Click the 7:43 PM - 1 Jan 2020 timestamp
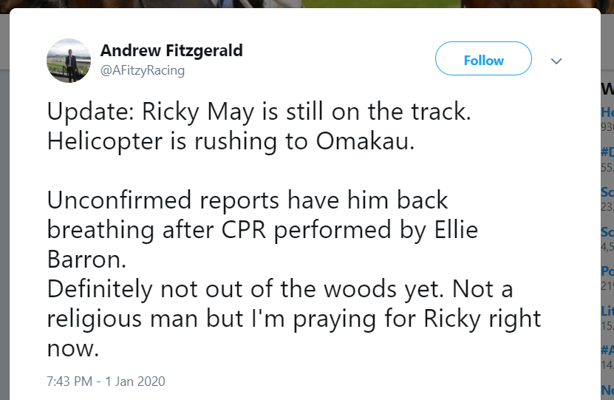The image size is (614, 400). [x=106, y=382]
